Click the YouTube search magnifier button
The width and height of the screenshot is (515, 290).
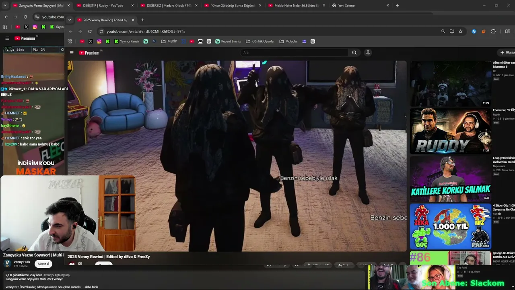coord(354,53)
